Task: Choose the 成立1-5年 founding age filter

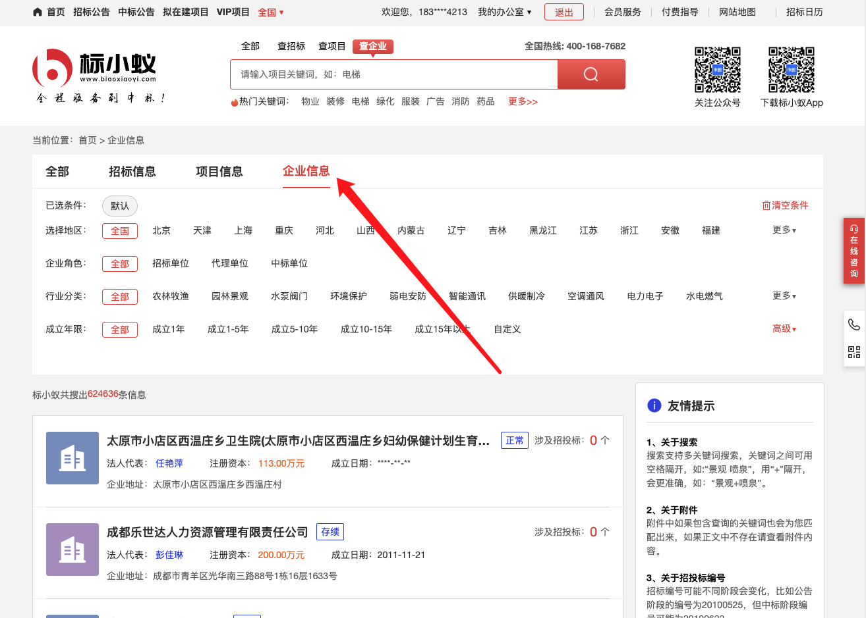Action: [228, 329]
